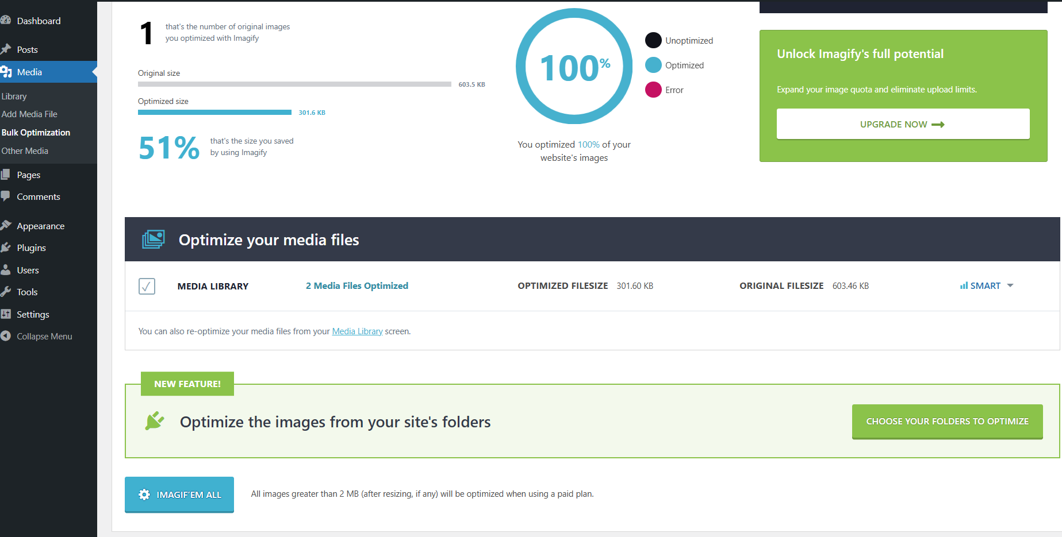Start bulk optimization with Imagif'em All
Image resolution: width=1062 pixels, height=537 pixels.
[x=179, y=494]
